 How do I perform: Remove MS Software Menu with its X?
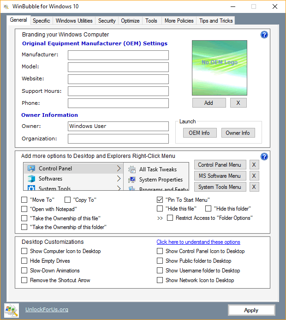[254, 176]
